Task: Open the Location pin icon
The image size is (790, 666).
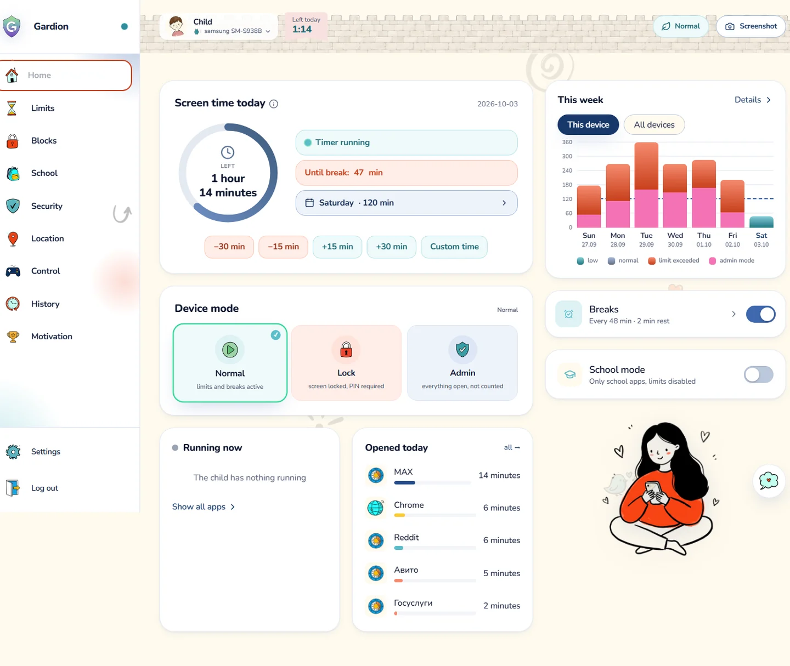Action: pos(13,238)
